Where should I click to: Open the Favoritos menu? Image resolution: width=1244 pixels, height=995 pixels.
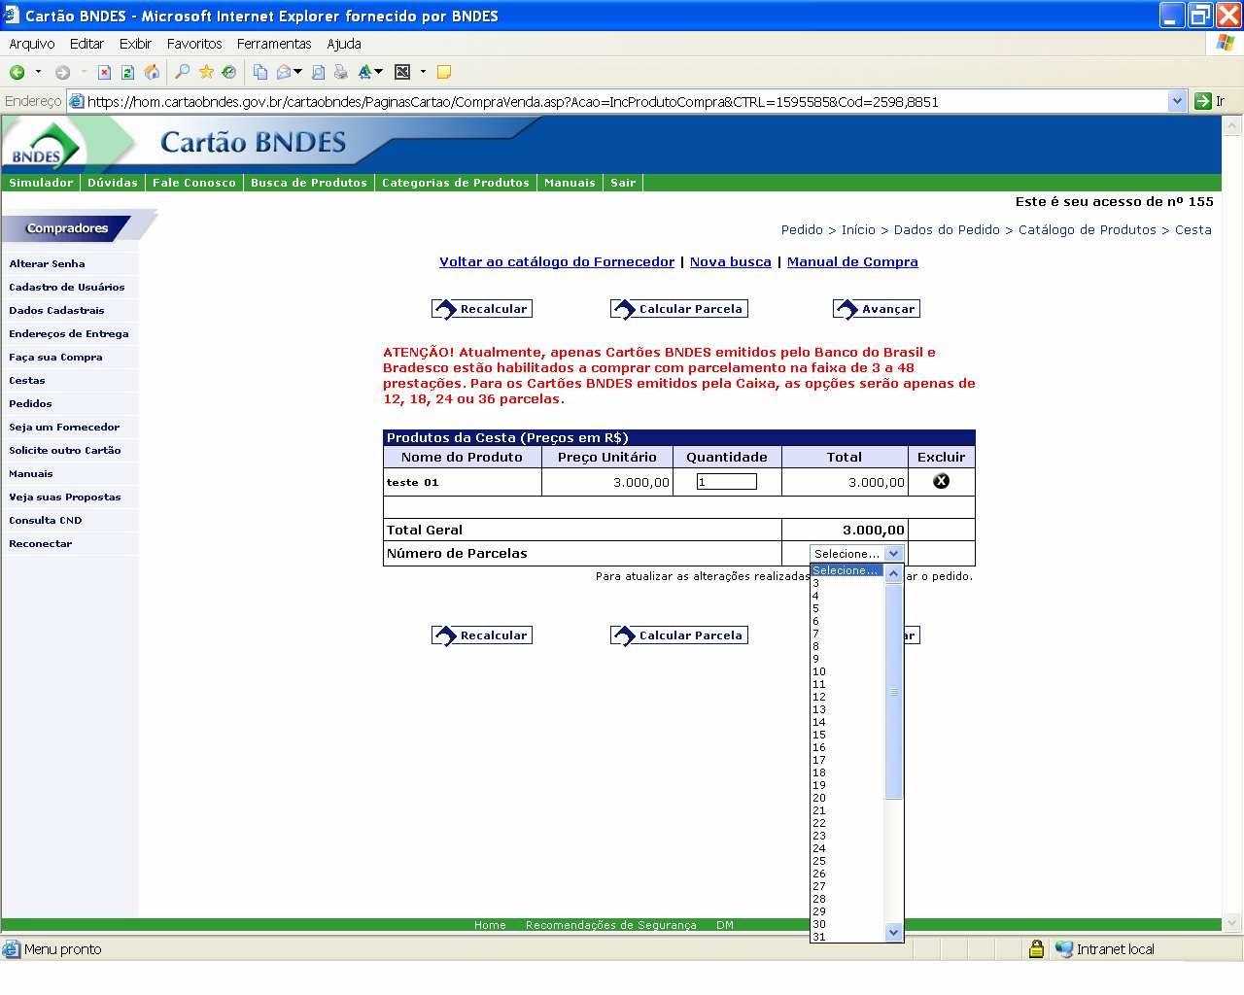point(194,44)
